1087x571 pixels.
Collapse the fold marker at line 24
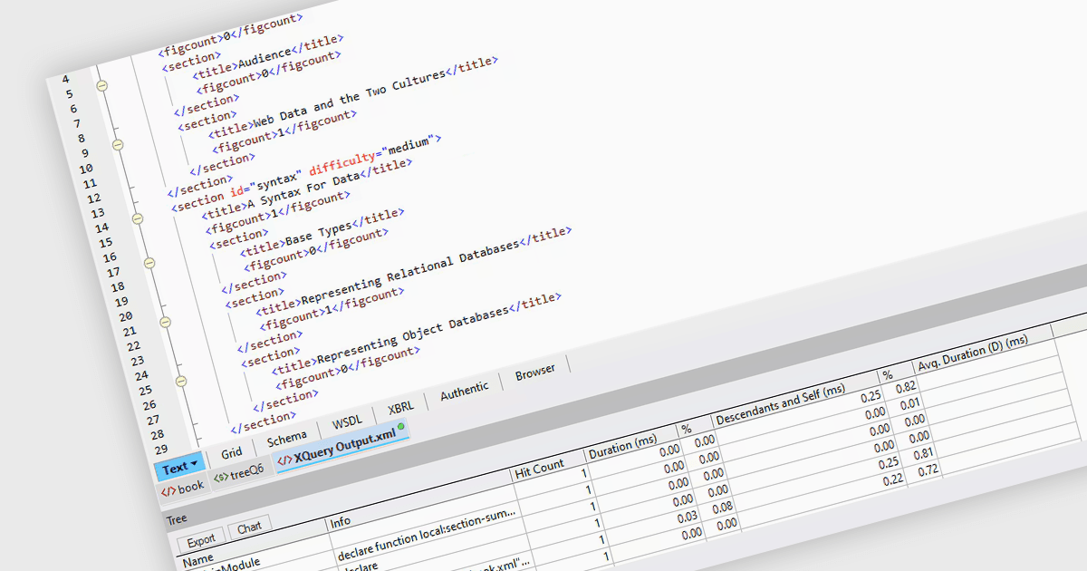pyautogui.click(x=180, y=381)
